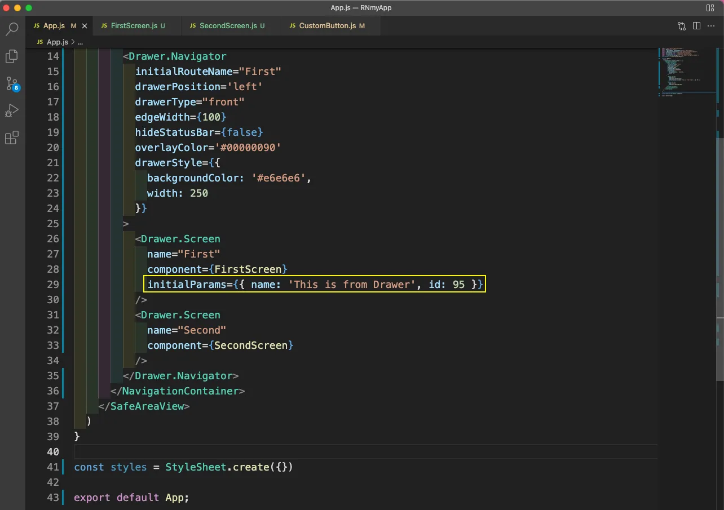724x510 pixels.
Task: Open the Explorer files view
Action: click(12, 56)
